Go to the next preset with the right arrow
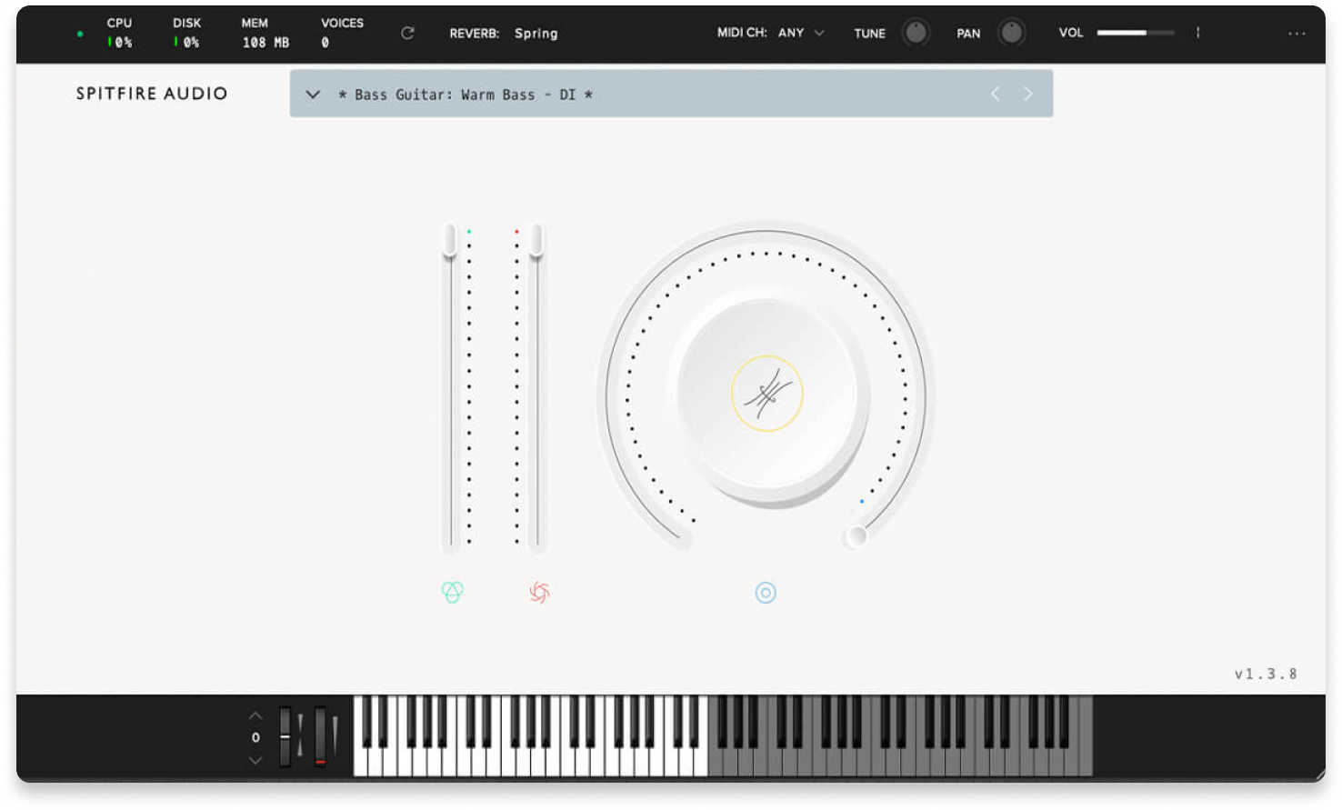 [x=1028, y=94]
